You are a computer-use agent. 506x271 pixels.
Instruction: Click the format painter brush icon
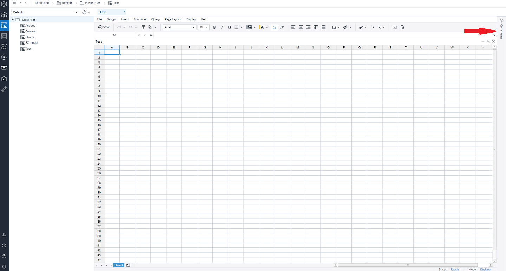pyautogui.click(x=143, y=27)
